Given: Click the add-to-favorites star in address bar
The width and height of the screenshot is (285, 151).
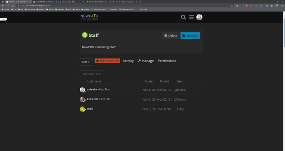Looking at the screenshot, I should (x=231, y=6).
